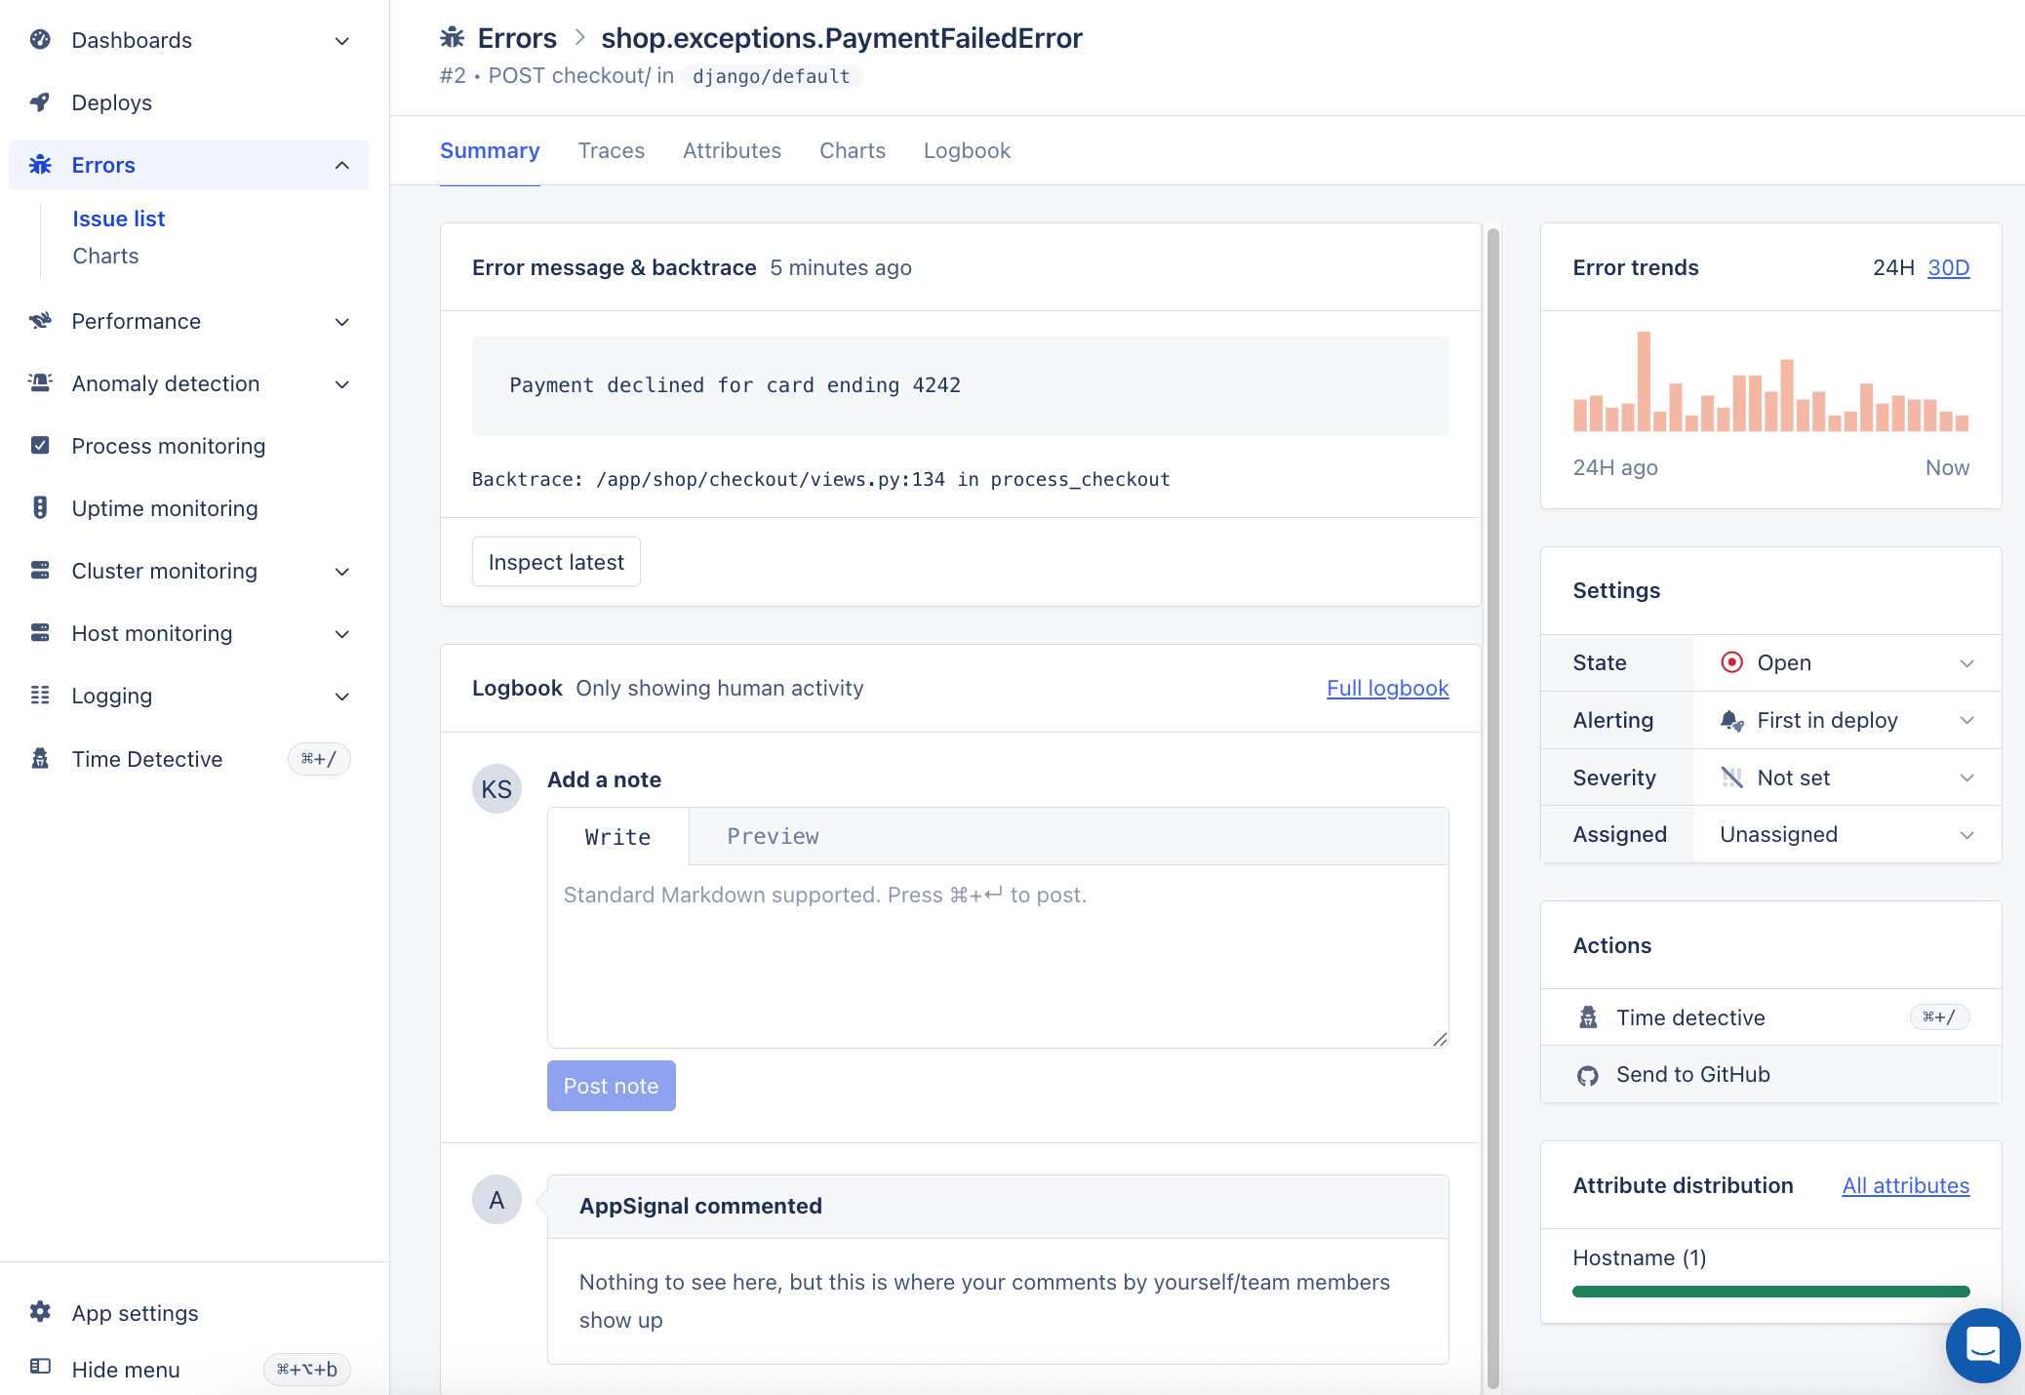Click the Deploys rocket icon

coord(40,102)
